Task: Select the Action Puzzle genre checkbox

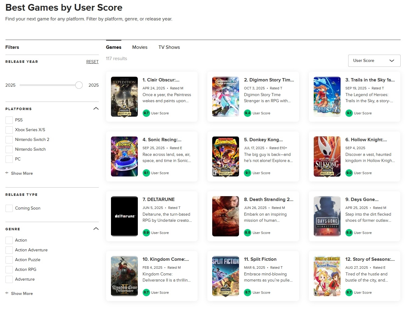Action: tap(9, 260)
